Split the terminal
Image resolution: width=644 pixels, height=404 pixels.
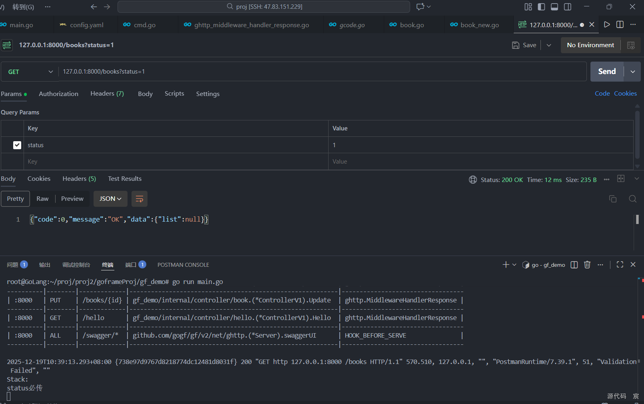coord(574,265)
